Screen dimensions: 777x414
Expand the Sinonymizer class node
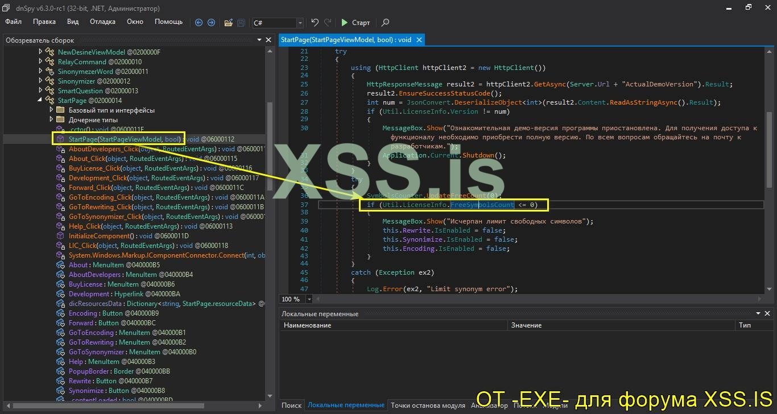[x=40, y=81]
